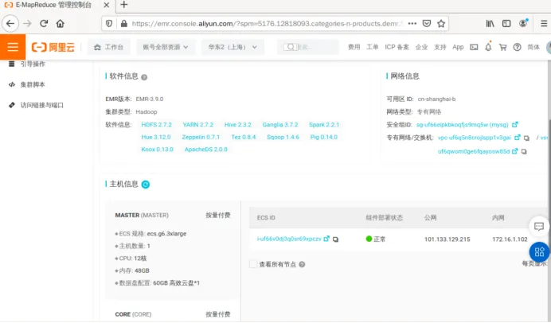This screenshot has height=323, width=551.
Task: Open the 工作台 workbench button
Action: tap(108, 47)
